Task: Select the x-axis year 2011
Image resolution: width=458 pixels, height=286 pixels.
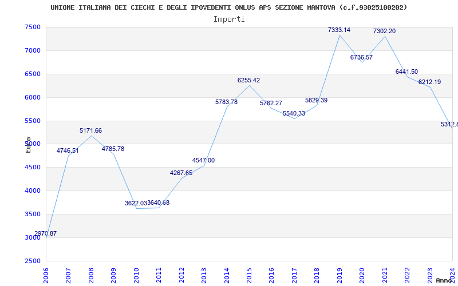Action: [159, 276]
